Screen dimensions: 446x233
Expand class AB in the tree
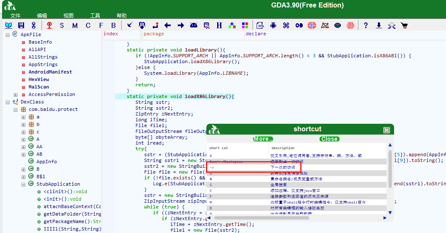click(x=24, y=155)
